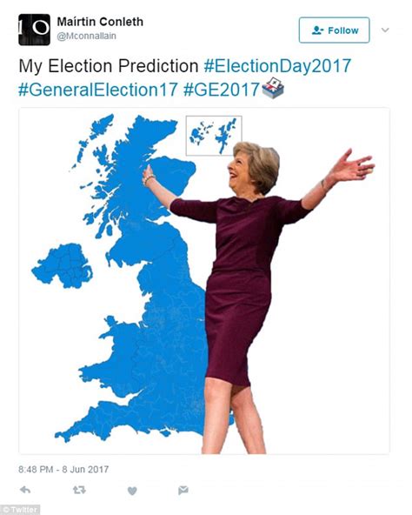Click the reply arrow icon
This screenshot has width=412, height=515.
pyautogui.click(x=25, y=490)
